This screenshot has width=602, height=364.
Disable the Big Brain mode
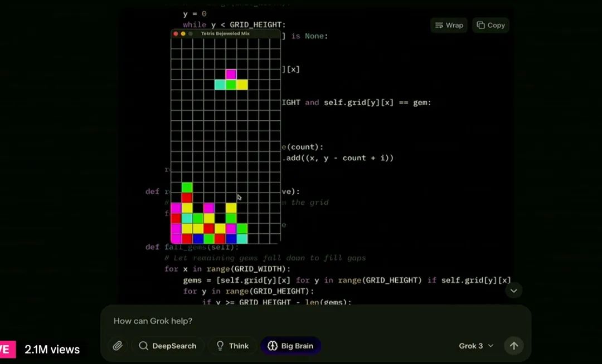tap(290, 346)
